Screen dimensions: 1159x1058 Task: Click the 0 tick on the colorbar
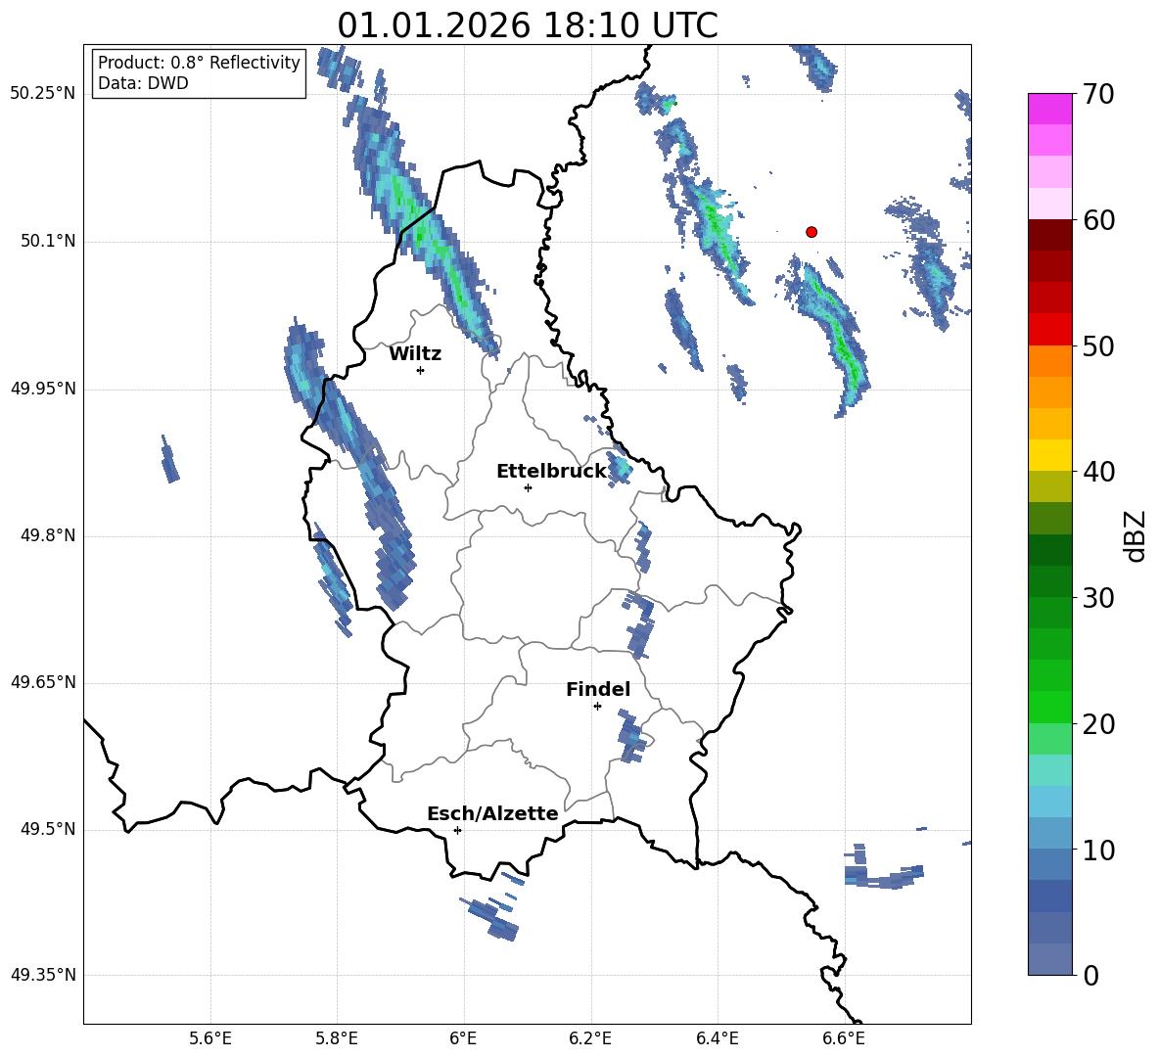coord(1090,975)
